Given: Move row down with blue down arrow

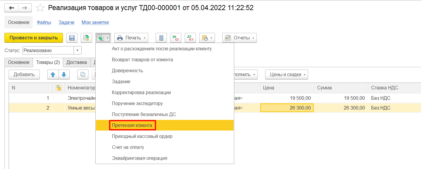Looking at the screenshot, I should (x=64, y=75).
